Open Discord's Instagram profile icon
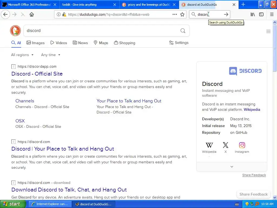The height and width of the screenshot is (208, 277). pos(242,145)
